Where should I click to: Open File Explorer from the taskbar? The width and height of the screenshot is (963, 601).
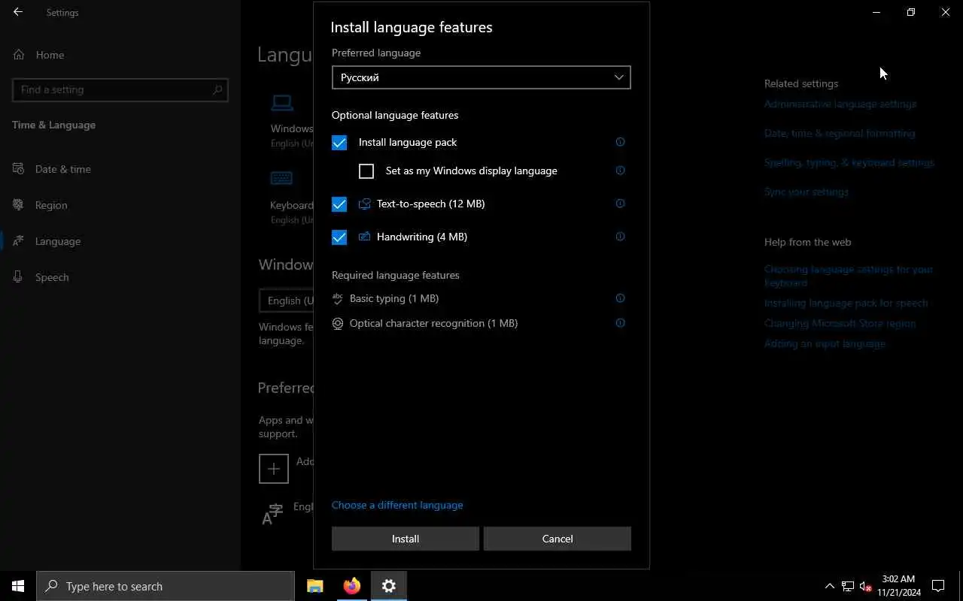click(x=315, y=586)
